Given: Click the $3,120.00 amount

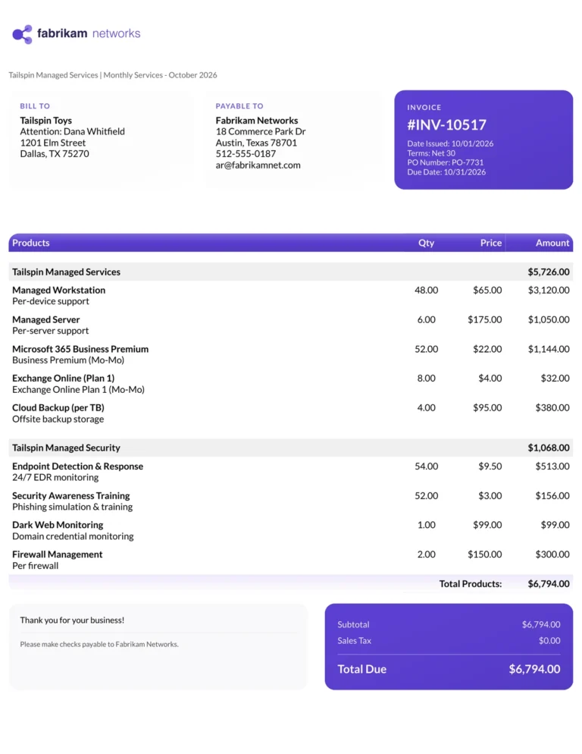Looking at the screenshot, I should pos(549,290).
